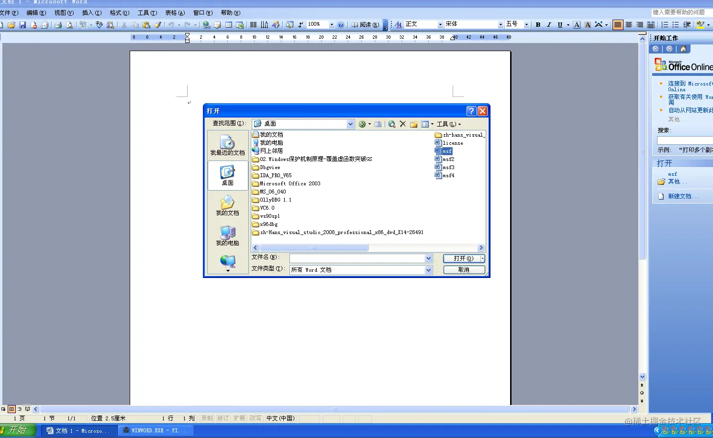Viewport: 713px width, 438px height.
Task: Click the Create New Folder icon in dialog
Action: [x=414, y=124]
